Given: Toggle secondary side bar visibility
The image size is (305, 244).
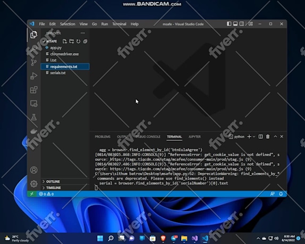Looking at the screenshot, I should click(x=242, y=24).
